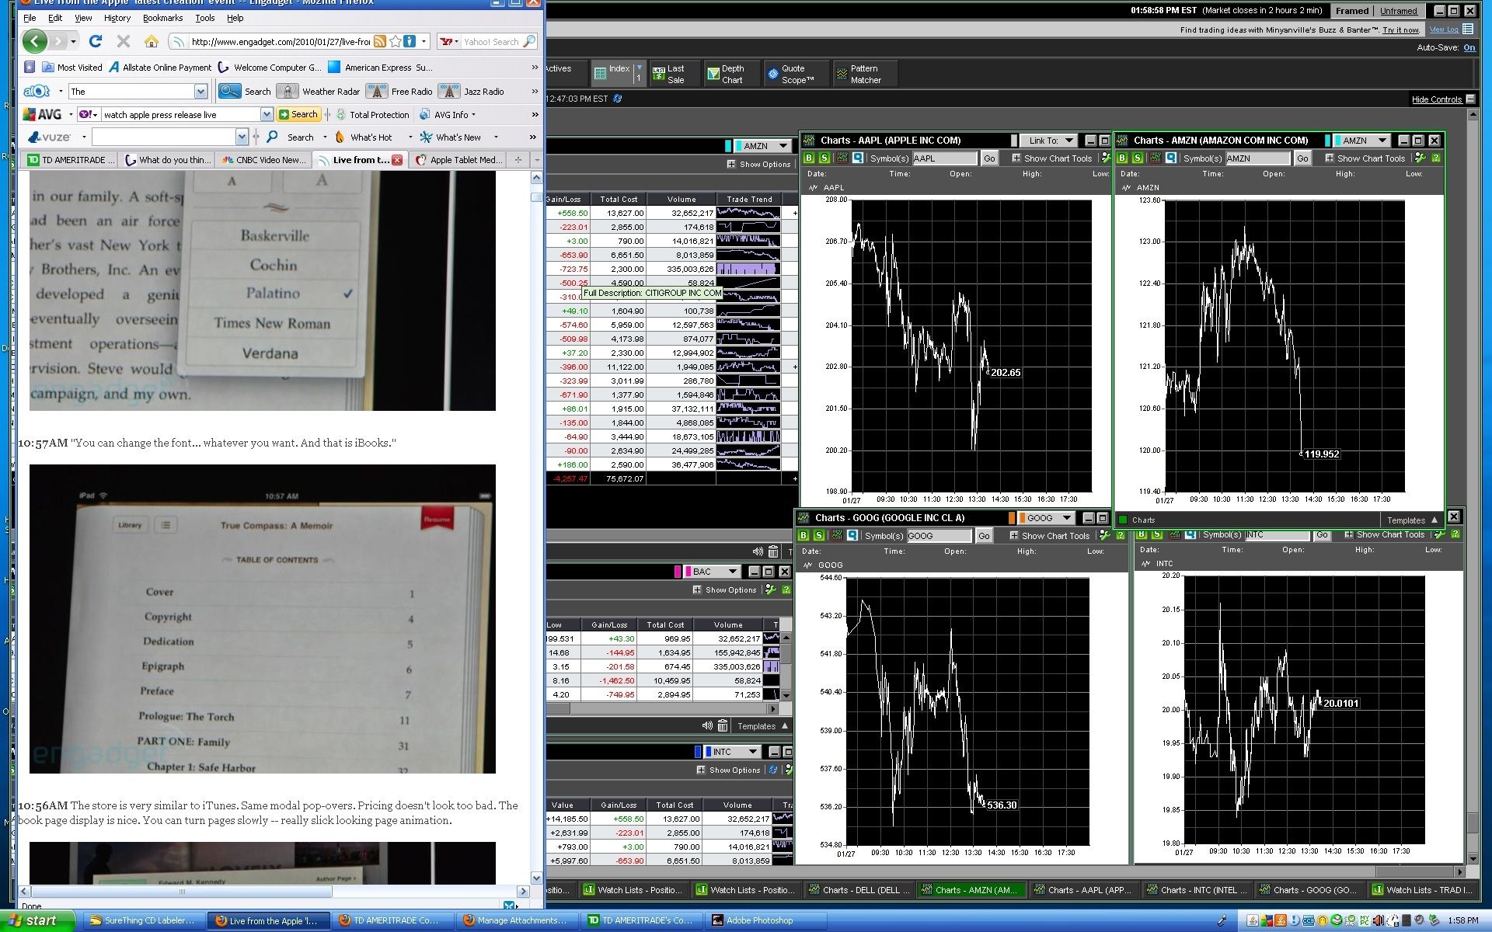This screenshot has height=932, width=1492.
Task: Open Templates menu in Charts bar
Action: [1412, 520]
